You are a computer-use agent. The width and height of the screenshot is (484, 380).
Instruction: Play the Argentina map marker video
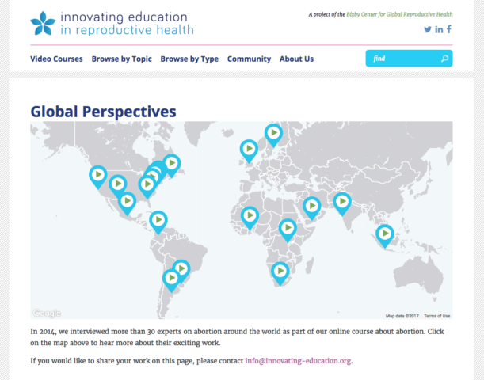click(171, 281)
